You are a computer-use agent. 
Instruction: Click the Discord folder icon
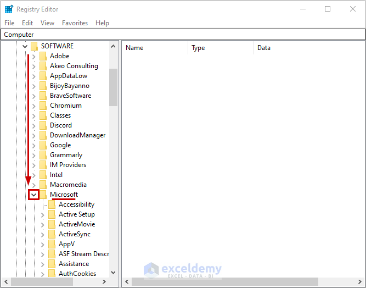(x=43, y=125)
